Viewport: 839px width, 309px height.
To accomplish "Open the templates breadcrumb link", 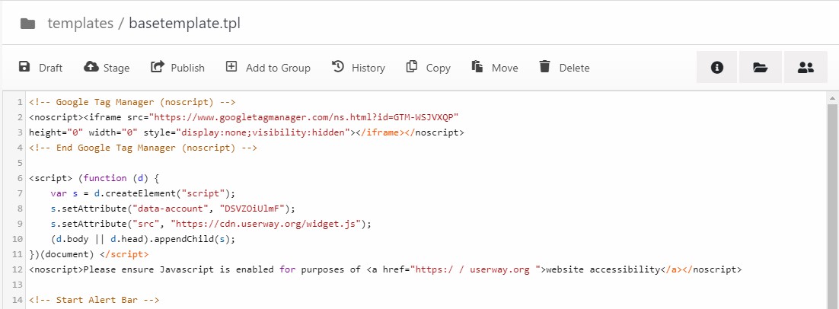I will 80,24.
